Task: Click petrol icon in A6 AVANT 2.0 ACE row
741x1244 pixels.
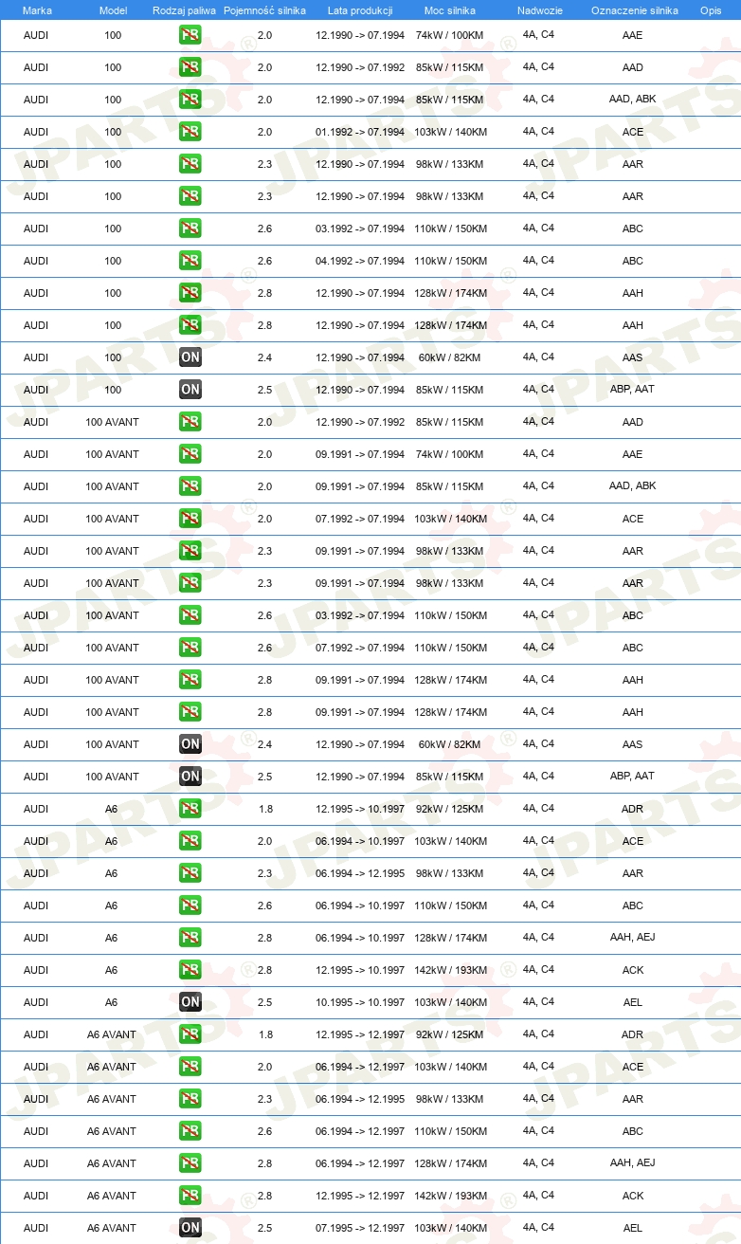Action: coord(190,1067)
